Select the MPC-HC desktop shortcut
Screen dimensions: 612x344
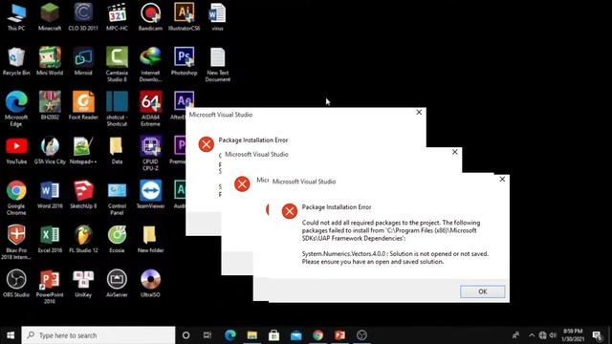117,17
